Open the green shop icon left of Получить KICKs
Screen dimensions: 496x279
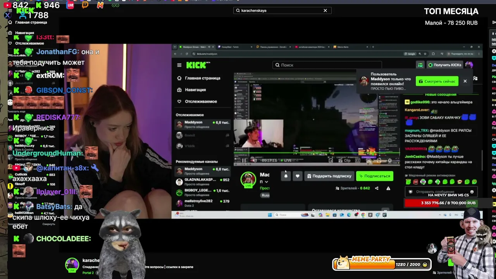pyautogui.click(x=420, y=65)
